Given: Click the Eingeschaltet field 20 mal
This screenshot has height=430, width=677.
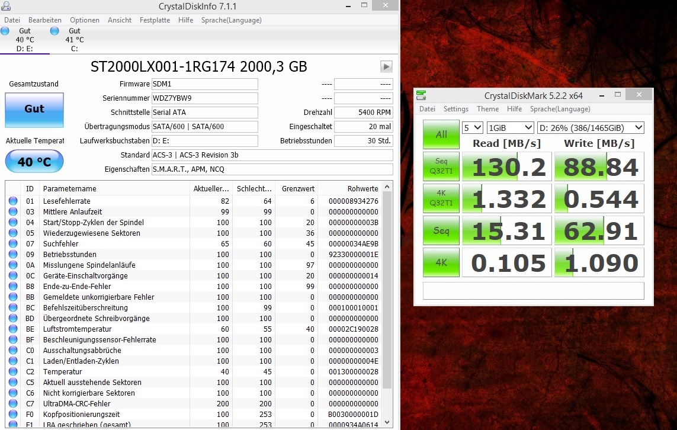Looking at the screenshot, I should 364,127.
